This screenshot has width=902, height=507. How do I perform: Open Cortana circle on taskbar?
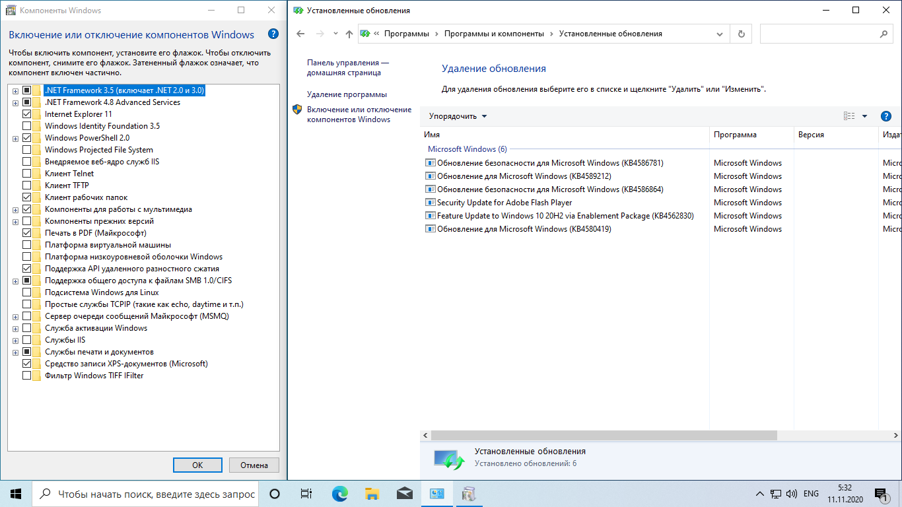click(275, 494)
